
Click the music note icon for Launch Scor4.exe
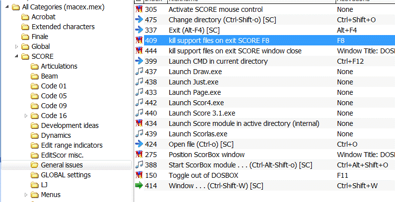[x=139, y=103]
